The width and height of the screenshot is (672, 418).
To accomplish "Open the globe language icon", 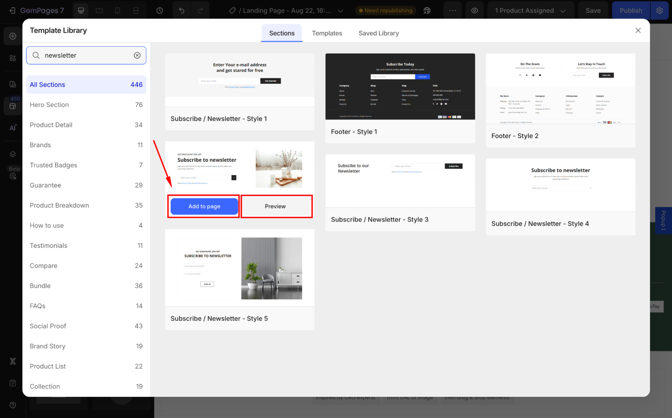I will point(427,10).
